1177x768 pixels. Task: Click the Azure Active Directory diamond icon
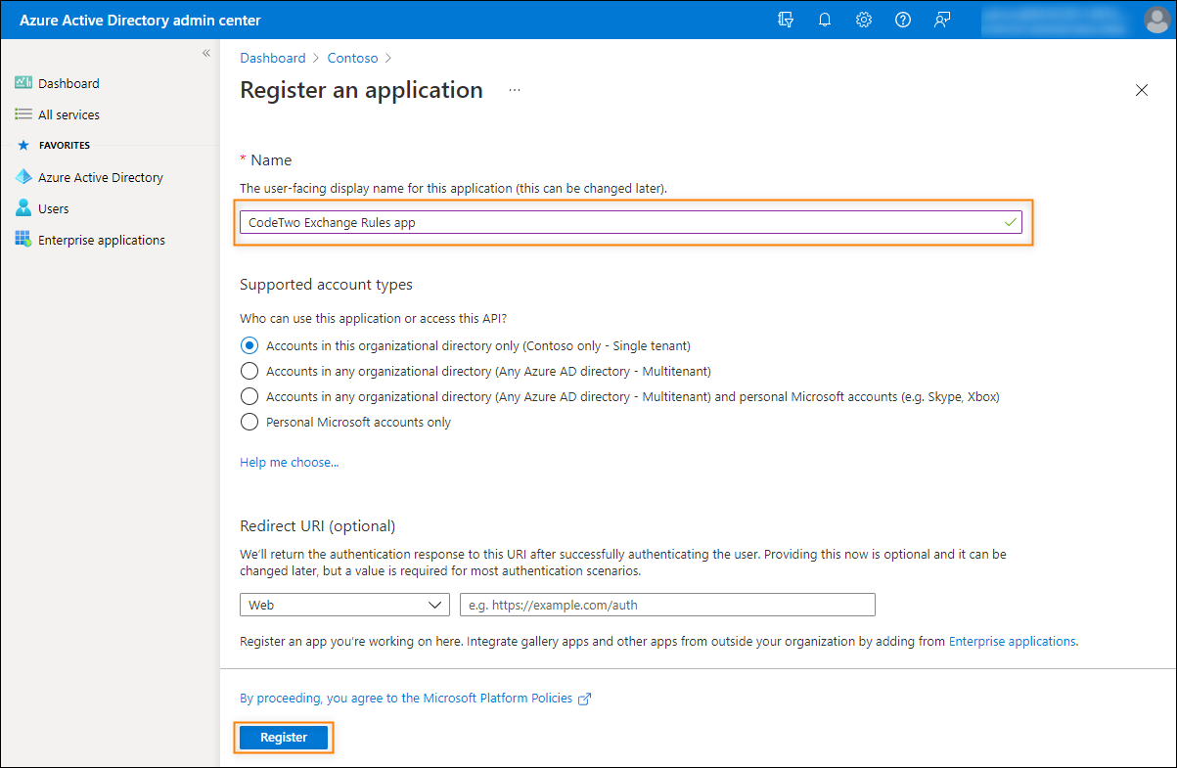coord(24,177)
